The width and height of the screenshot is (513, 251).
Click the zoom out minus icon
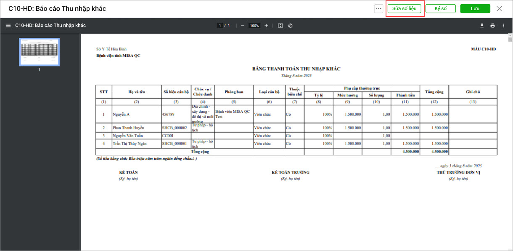tap(242, 26)
